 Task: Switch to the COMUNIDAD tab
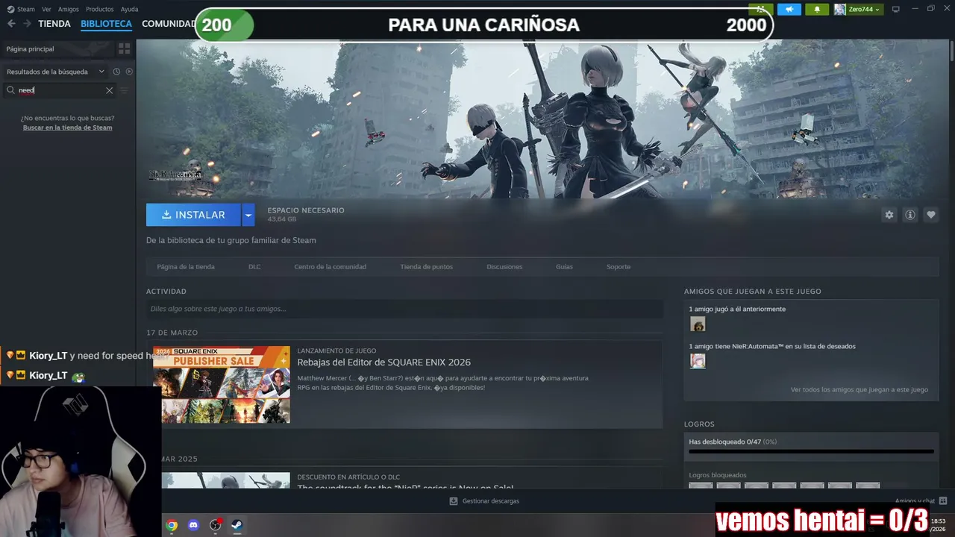[169, 24]
